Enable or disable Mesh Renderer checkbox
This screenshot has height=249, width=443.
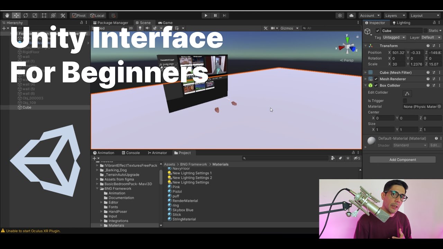pyautogui.click(x=376, y=79)
